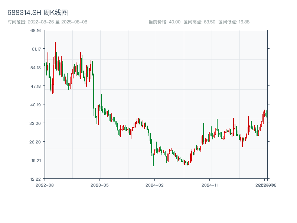The image size is (297, 223).
Task: Select the 2022-08 date axis marker
Action: (45, 185)
